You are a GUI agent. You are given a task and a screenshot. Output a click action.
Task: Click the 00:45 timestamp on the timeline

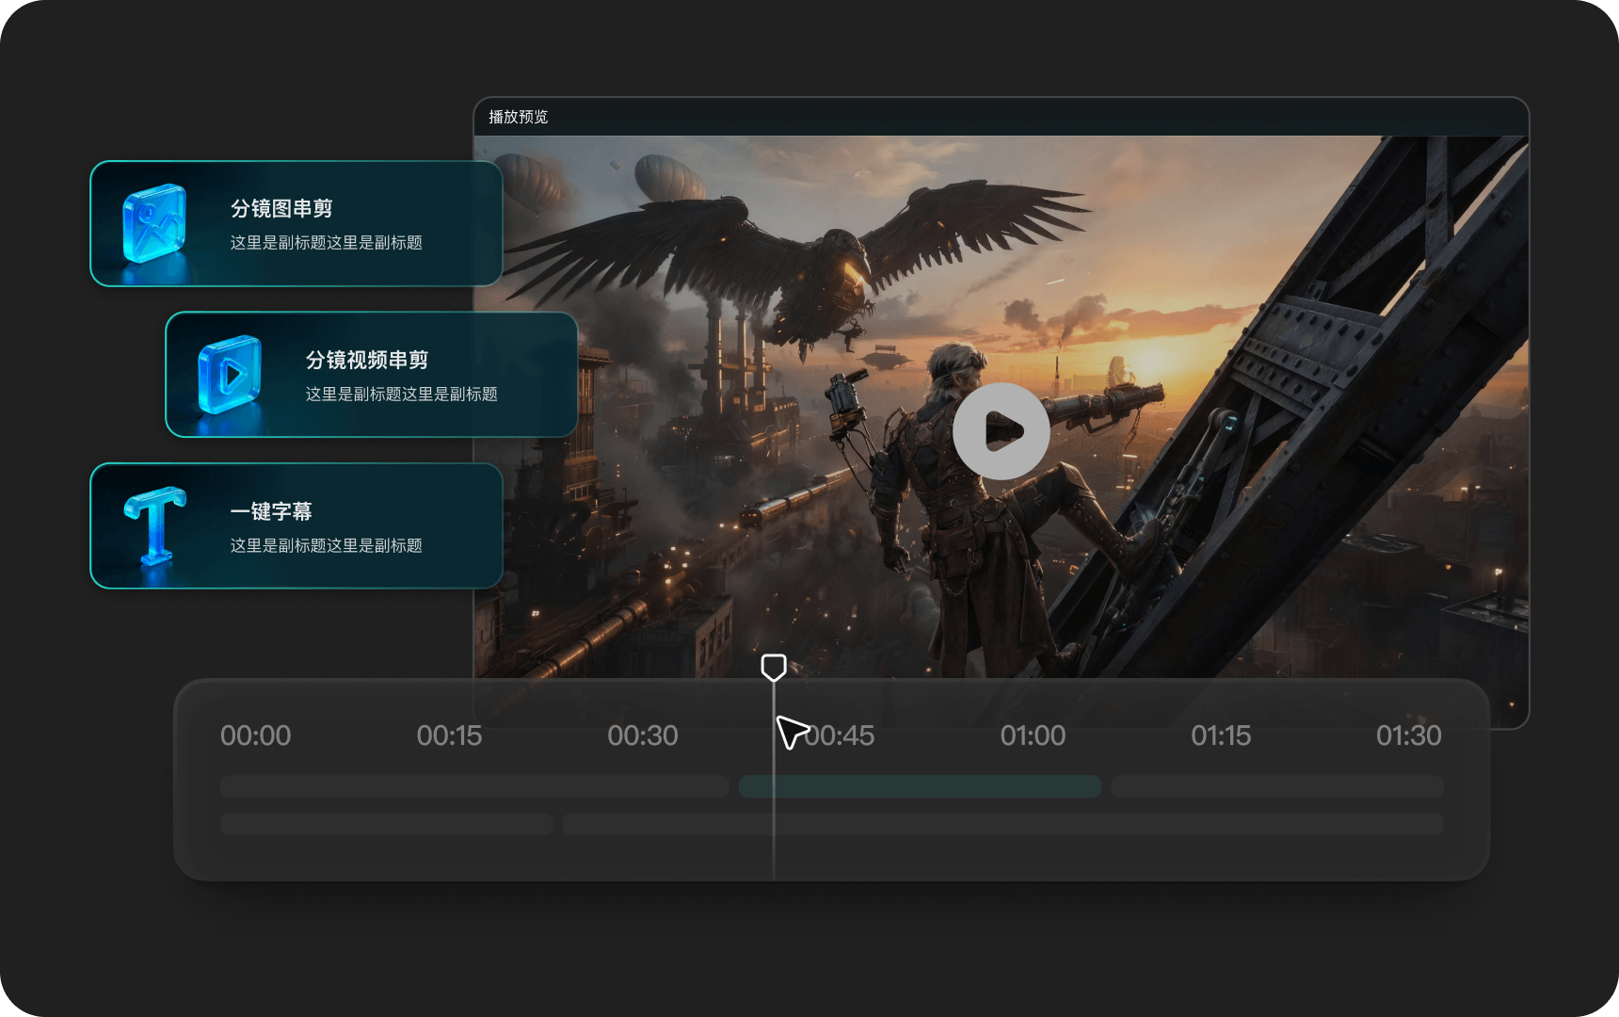tap(842, 735)
